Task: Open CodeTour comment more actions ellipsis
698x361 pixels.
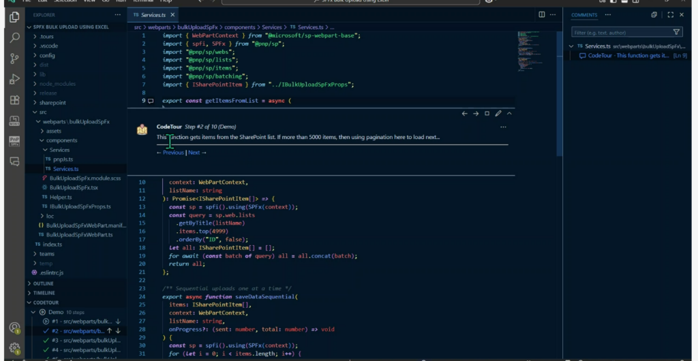Action: click(x=503, y=127)
